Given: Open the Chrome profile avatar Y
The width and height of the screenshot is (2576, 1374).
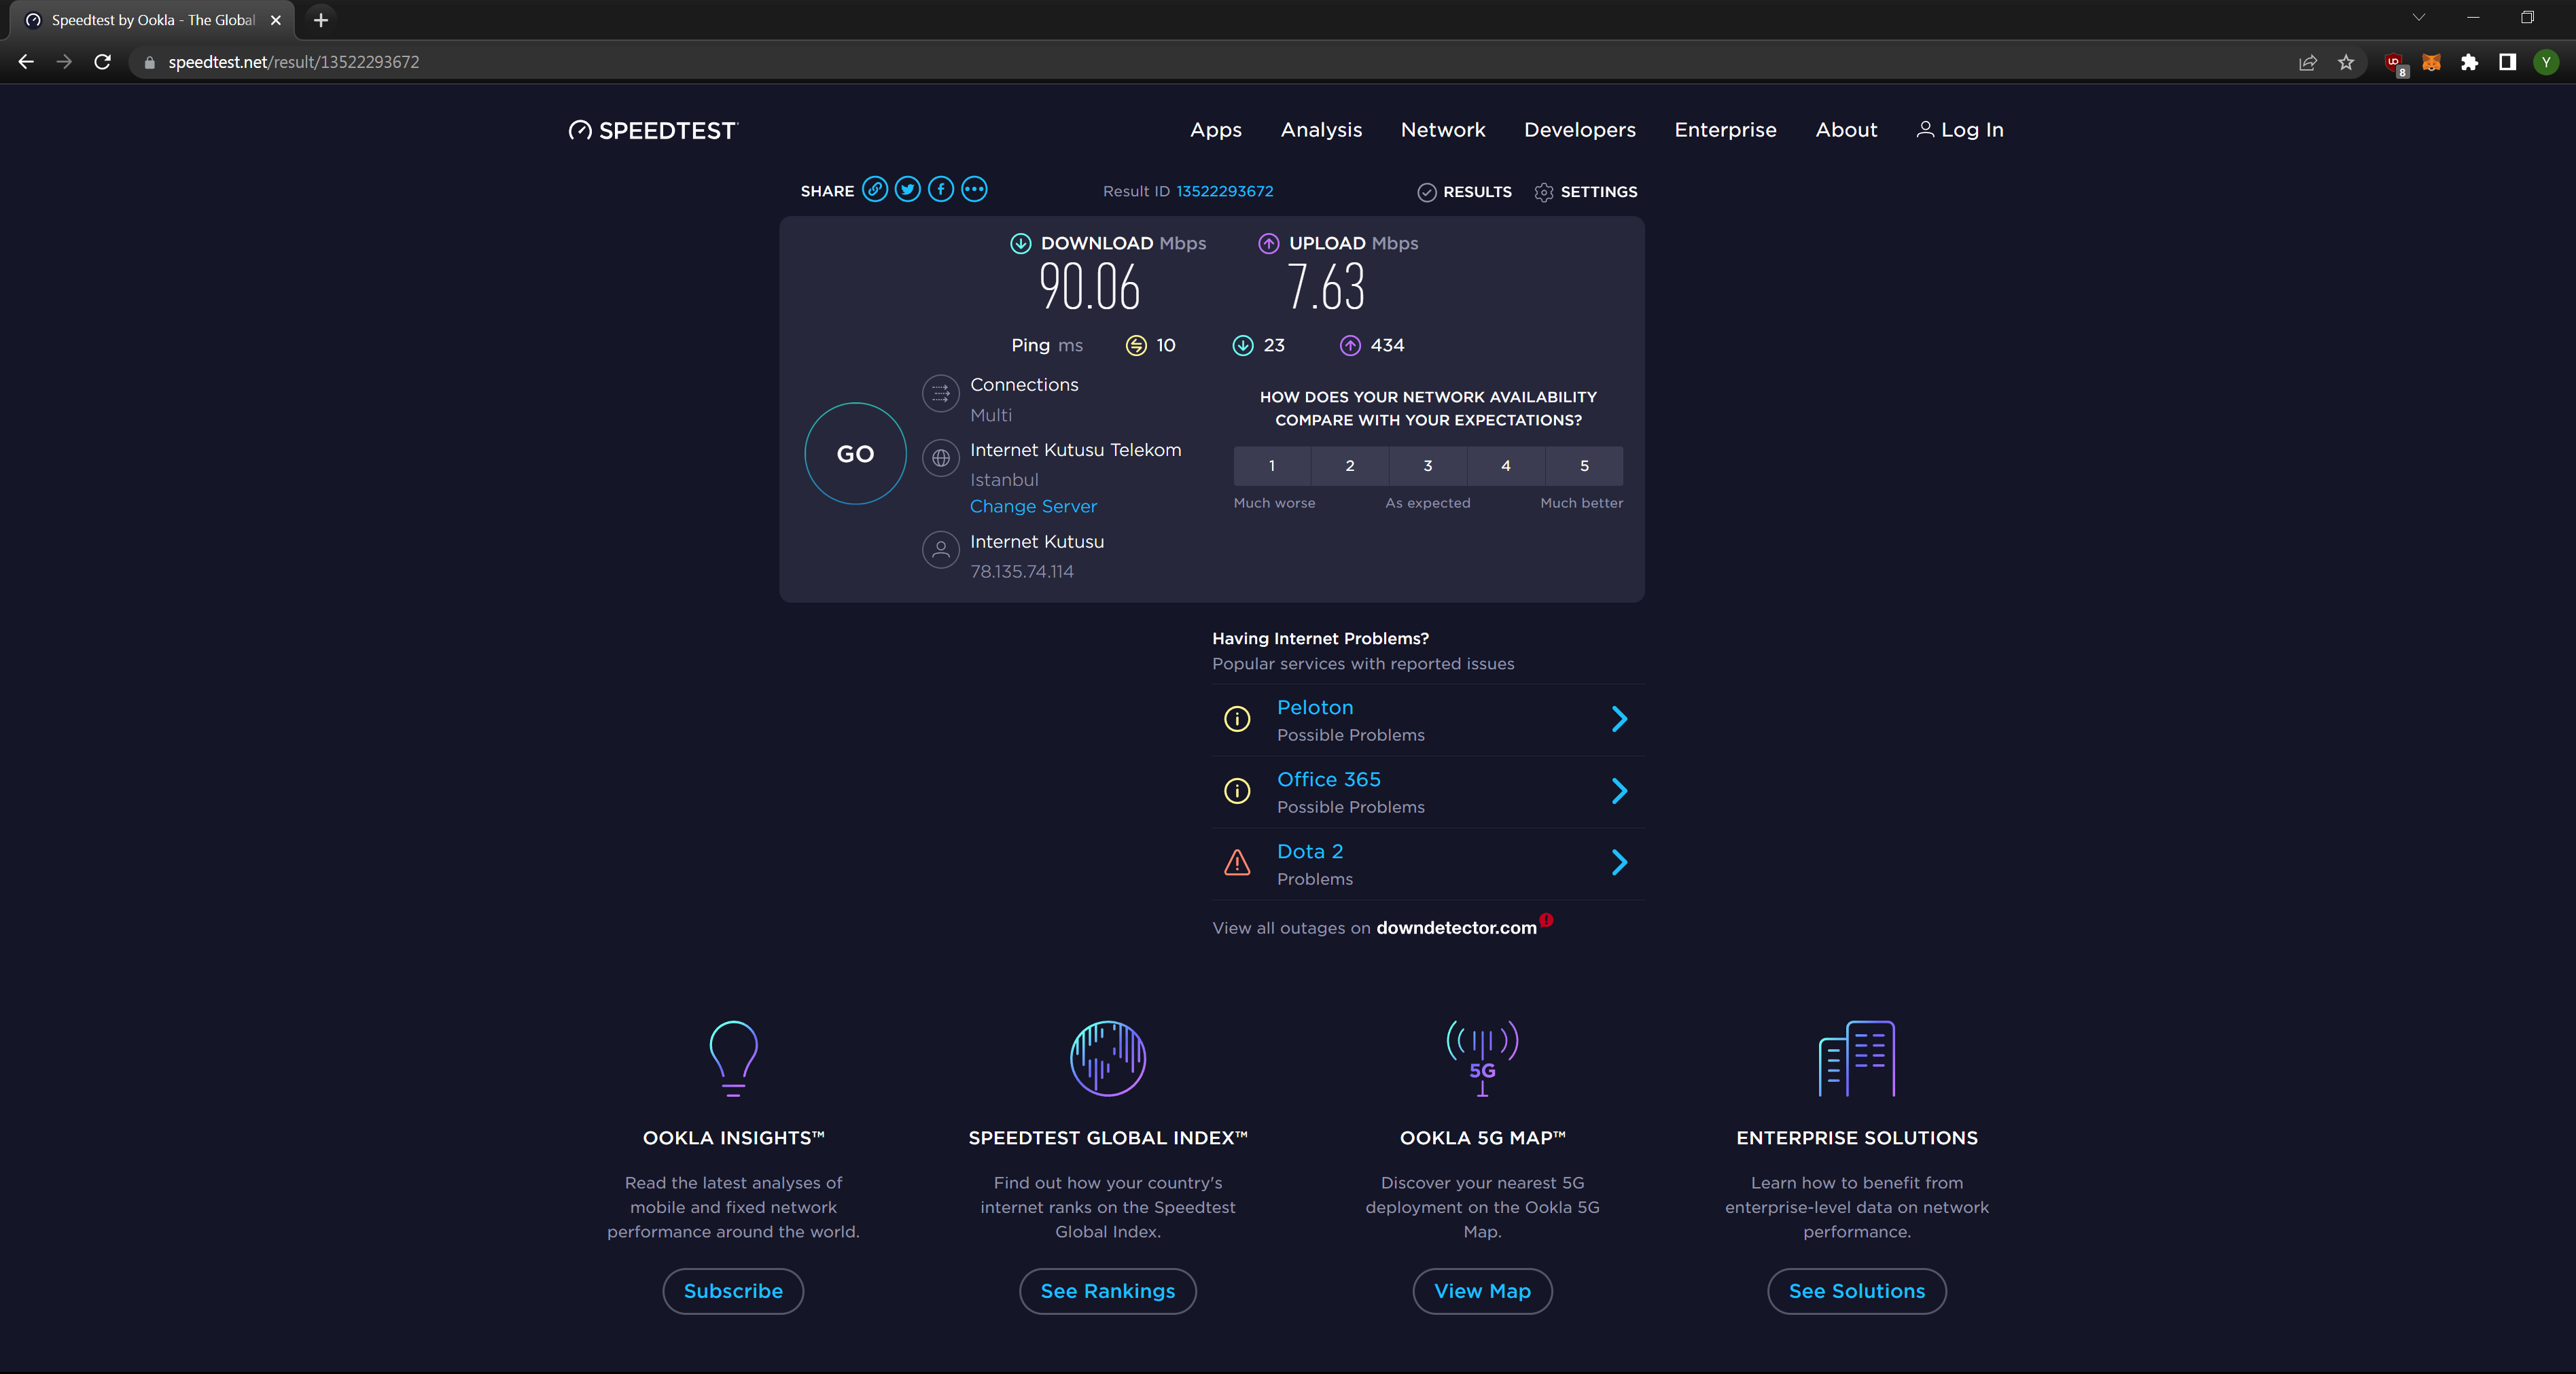Looking at the screenshot, I should point(2546,62).
